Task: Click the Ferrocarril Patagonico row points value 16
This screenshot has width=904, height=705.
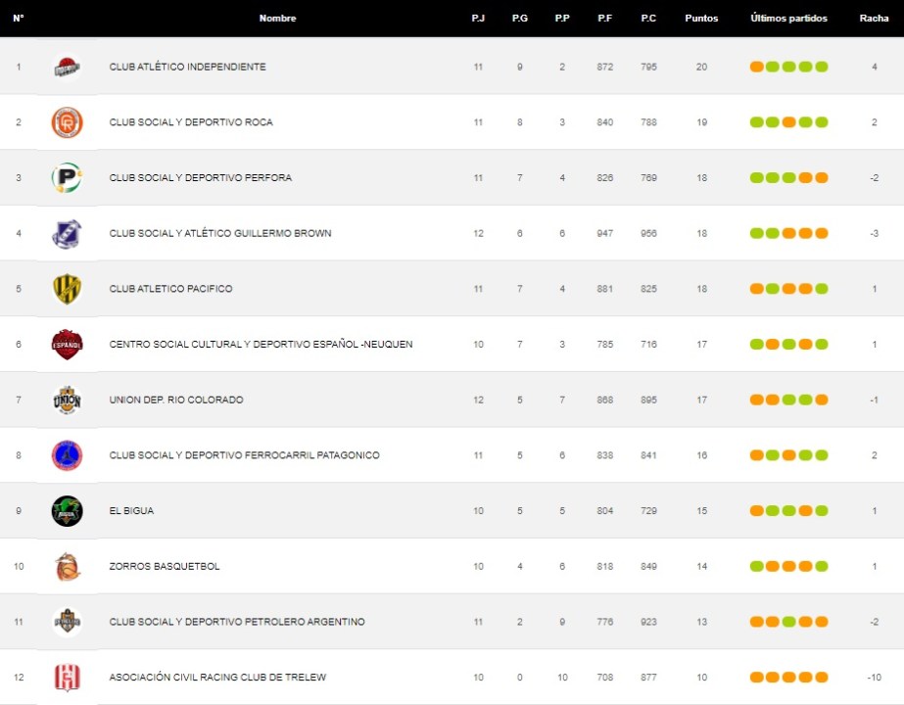Action: [701, 455]
